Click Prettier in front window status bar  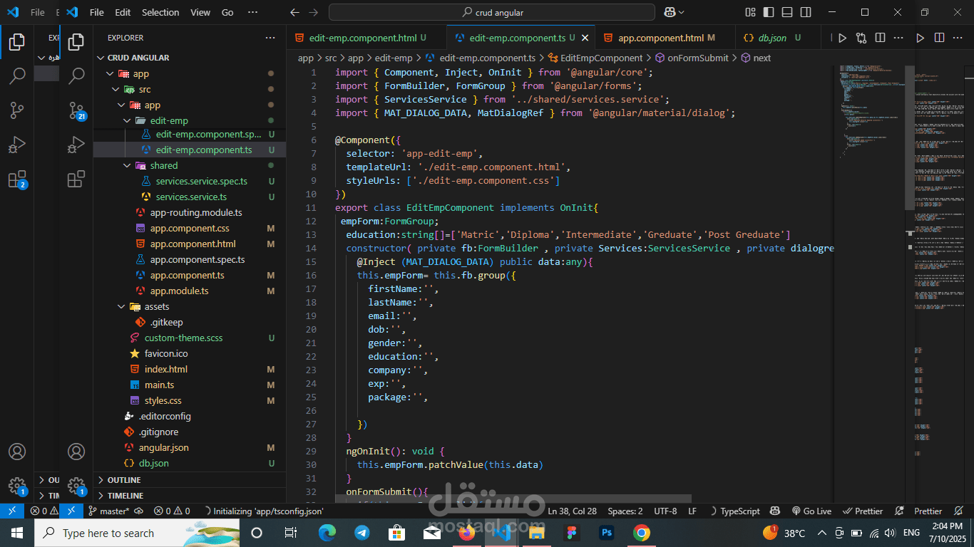tap(863, 511)
